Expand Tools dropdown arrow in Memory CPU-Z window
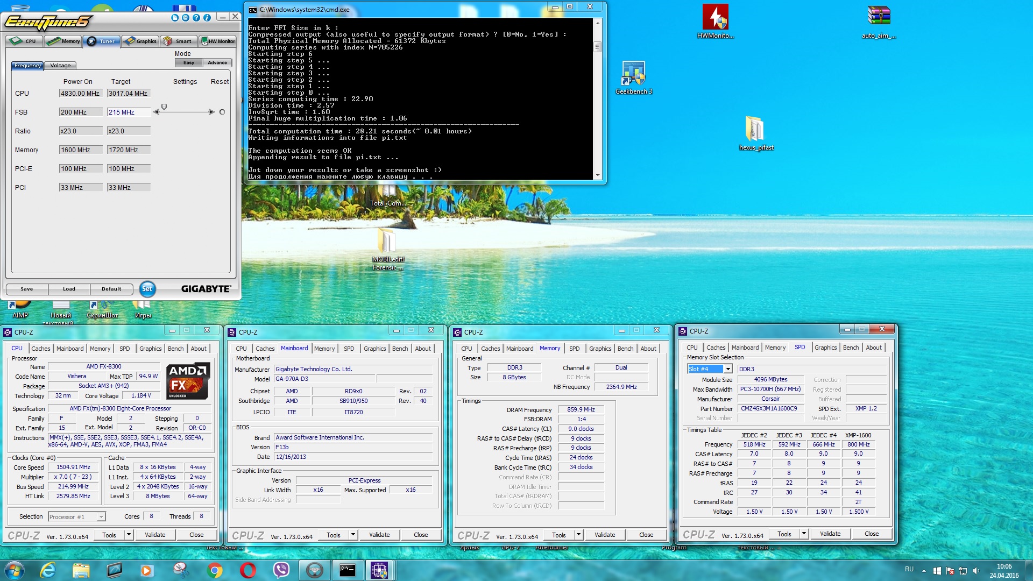Viewport: 1033px width, 581px height. tap(578, 535)
